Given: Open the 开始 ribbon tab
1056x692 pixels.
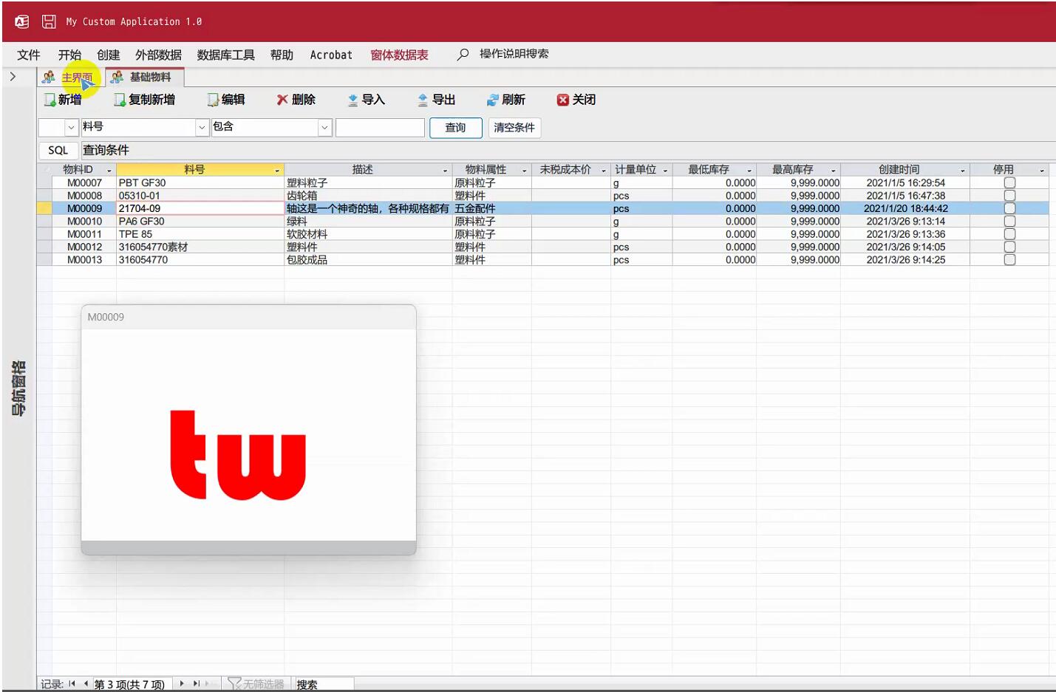Looking at the screenshot, I should pos(69,55).
